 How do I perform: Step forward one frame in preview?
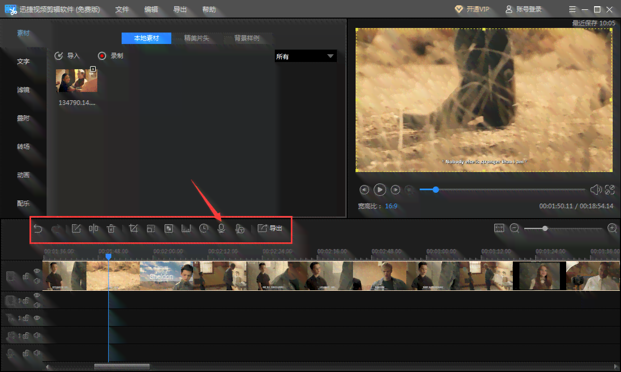point(395,190)
